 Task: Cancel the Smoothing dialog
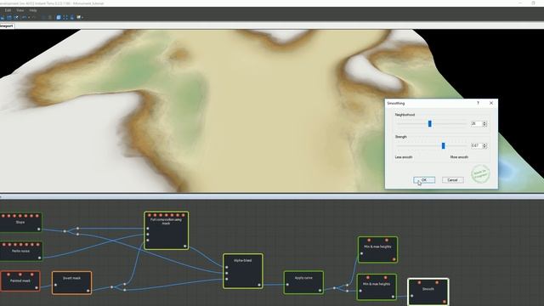pyautogui.click(x=452, y=179)
